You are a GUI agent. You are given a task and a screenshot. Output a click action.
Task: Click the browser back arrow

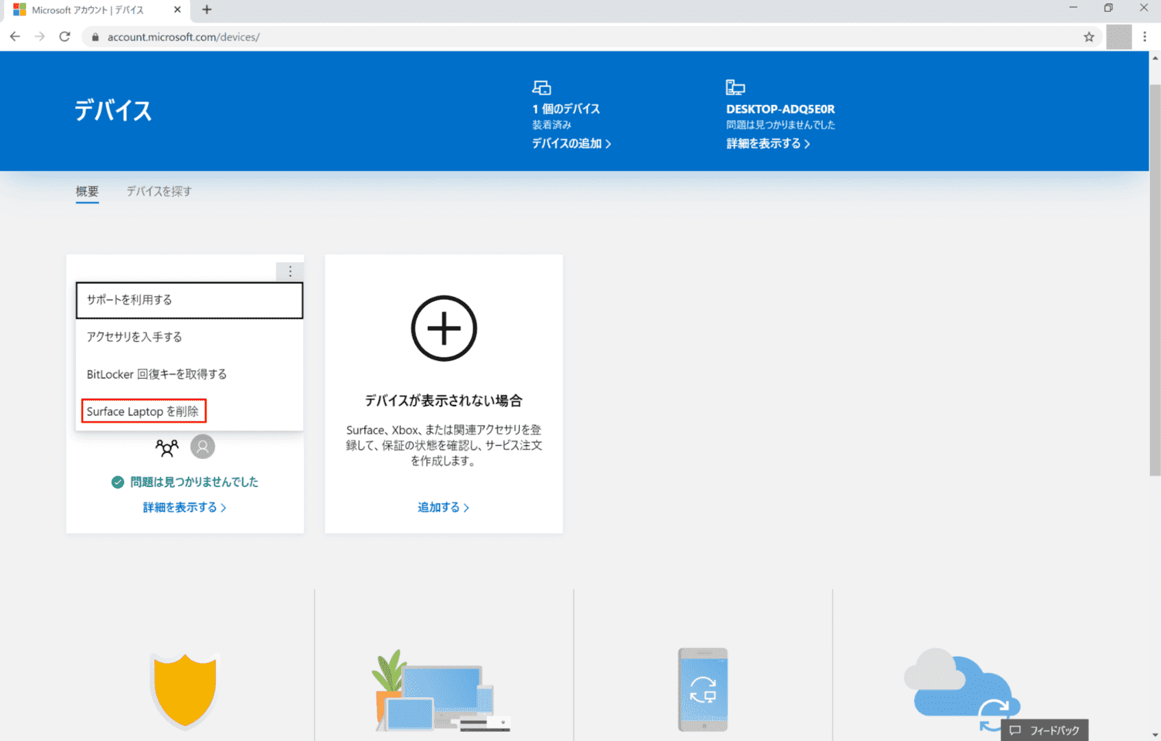coord(15,37)
